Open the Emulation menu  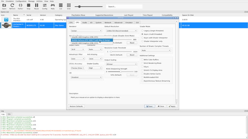click(10, 1)
